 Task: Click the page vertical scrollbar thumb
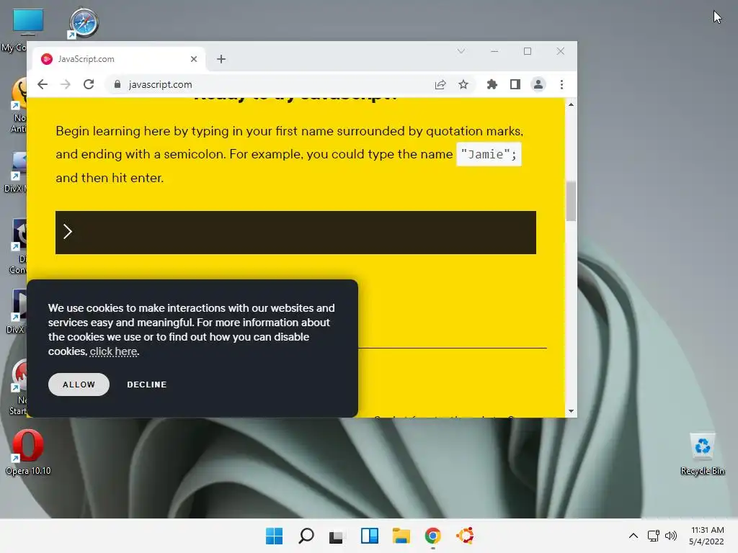(571, 201)
